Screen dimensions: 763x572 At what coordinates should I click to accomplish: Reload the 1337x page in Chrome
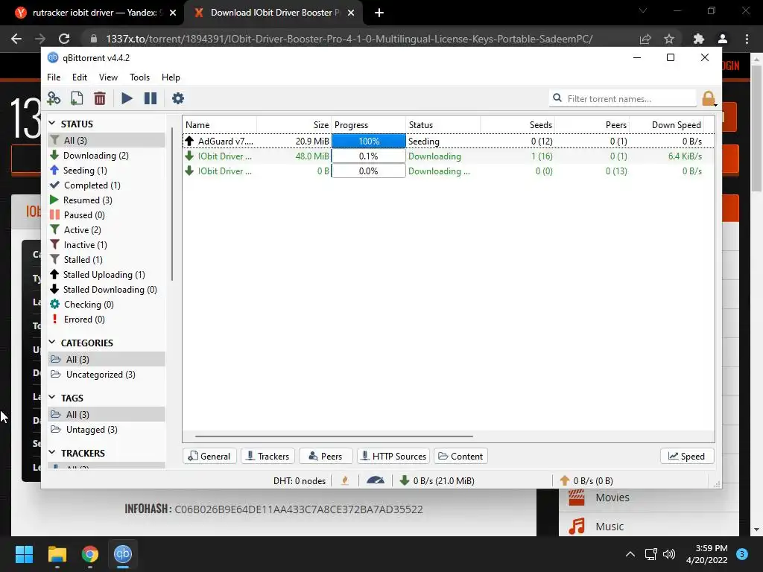click(x=64, y=39)
